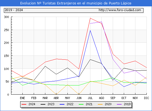The image size is (152, 111).
Task: Click the ABR month axis label
Action: tap(56, 98)
